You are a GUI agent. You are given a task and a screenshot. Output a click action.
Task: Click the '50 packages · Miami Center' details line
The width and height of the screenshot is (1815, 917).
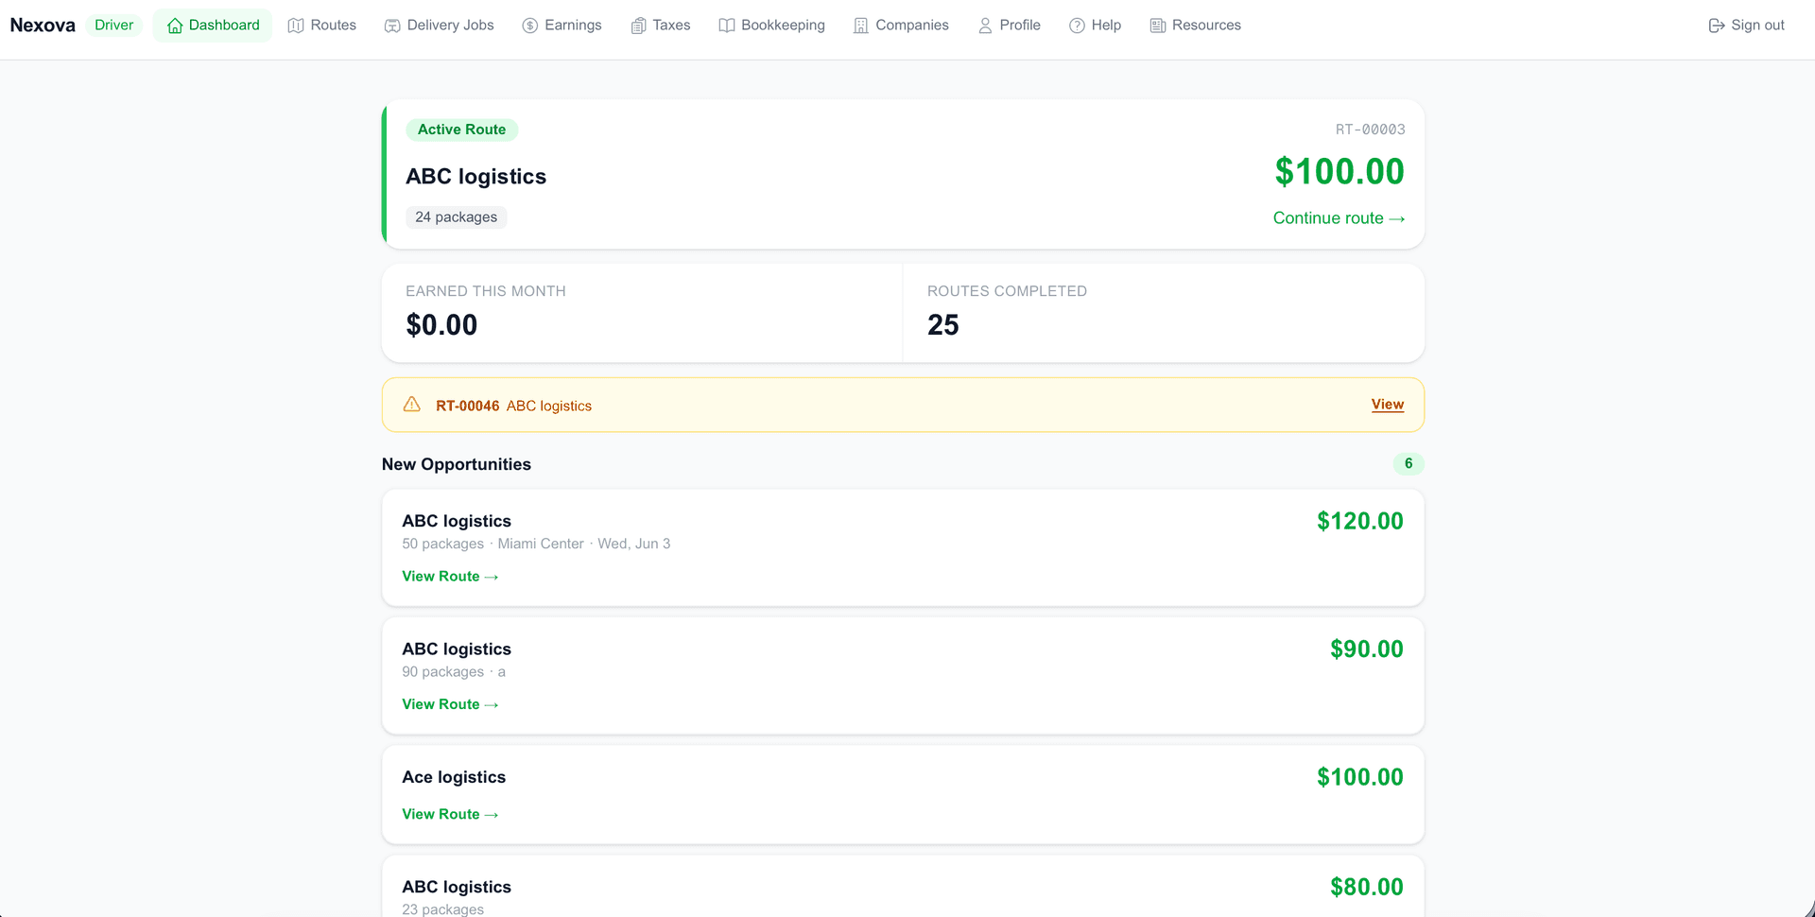(536, 544)
